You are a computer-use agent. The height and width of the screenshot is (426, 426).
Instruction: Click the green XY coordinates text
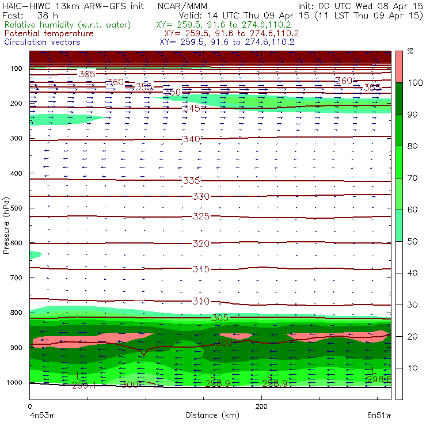(223, 25)
